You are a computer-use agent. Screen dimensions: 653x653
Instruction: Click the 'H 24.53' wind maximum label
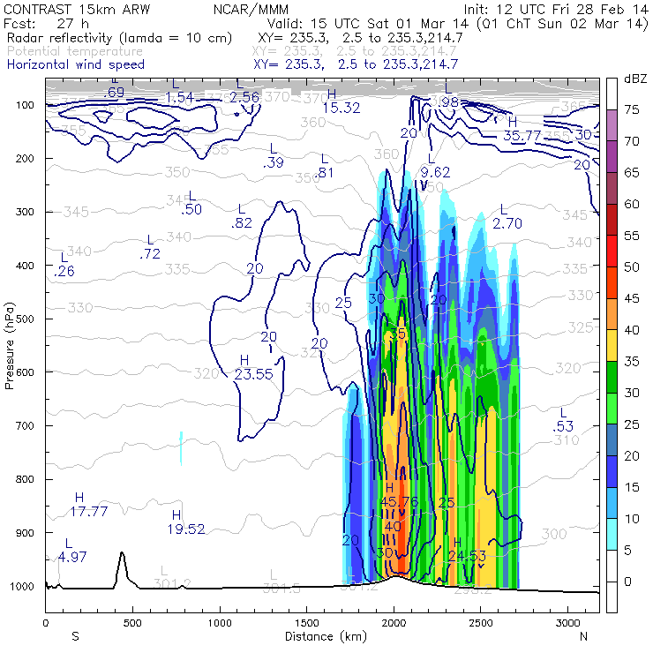pyautogui.click(x=468, y=550)
